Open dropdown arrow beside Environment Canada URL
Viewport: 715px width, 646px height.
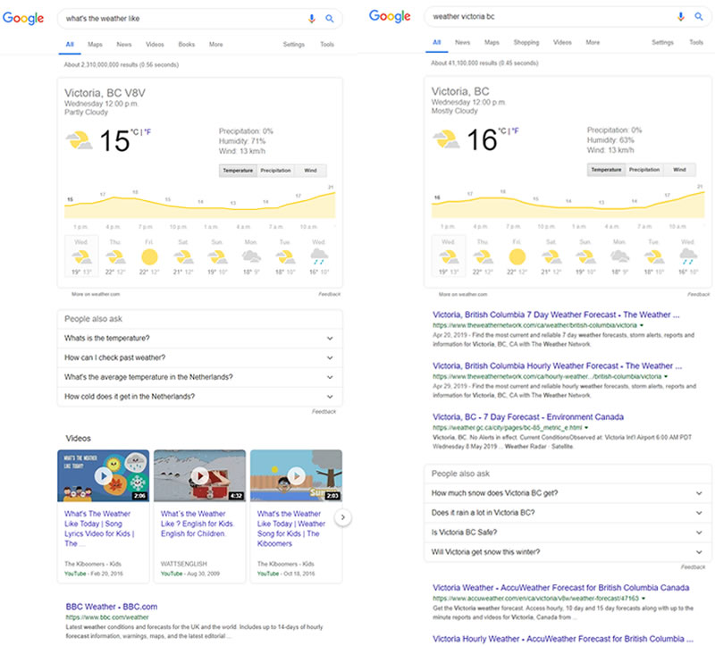[x=586, y=428]
